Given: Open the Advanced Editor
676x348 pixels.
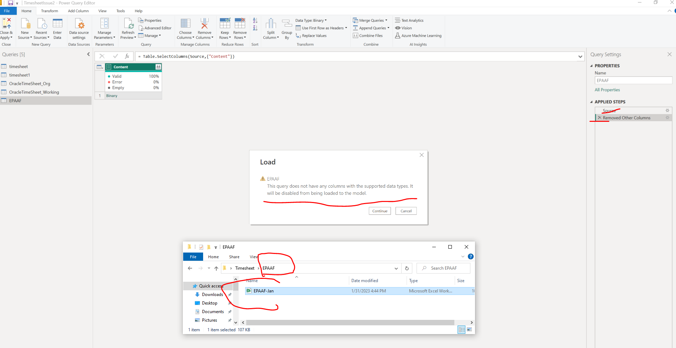Looking at the screenshot, I should click(155, 28).
